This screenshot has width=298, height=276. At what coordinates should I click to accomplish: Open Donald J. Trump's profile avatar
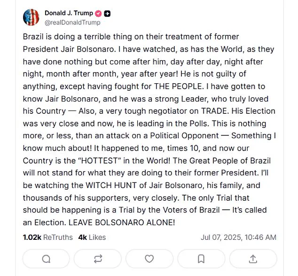point(31,17)
